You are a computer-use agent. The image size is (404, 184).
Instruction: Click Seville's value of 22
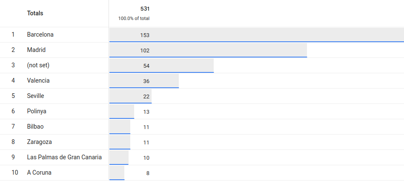click(x=146, y=97)
